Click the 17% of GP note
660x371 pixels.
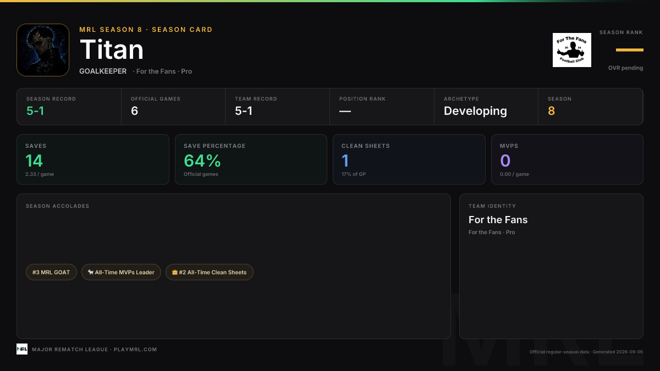point(354,174)
